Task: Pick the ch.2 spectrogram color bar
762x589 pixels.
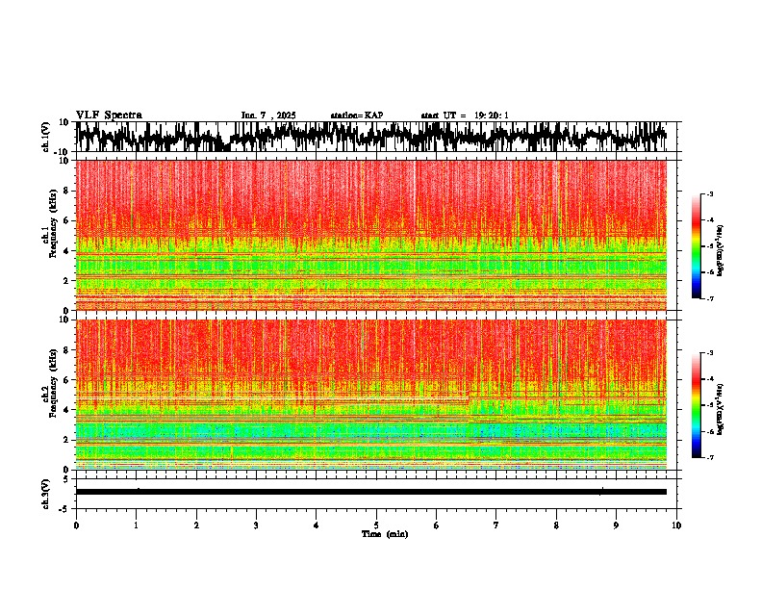Action: (x=696, y=405)
